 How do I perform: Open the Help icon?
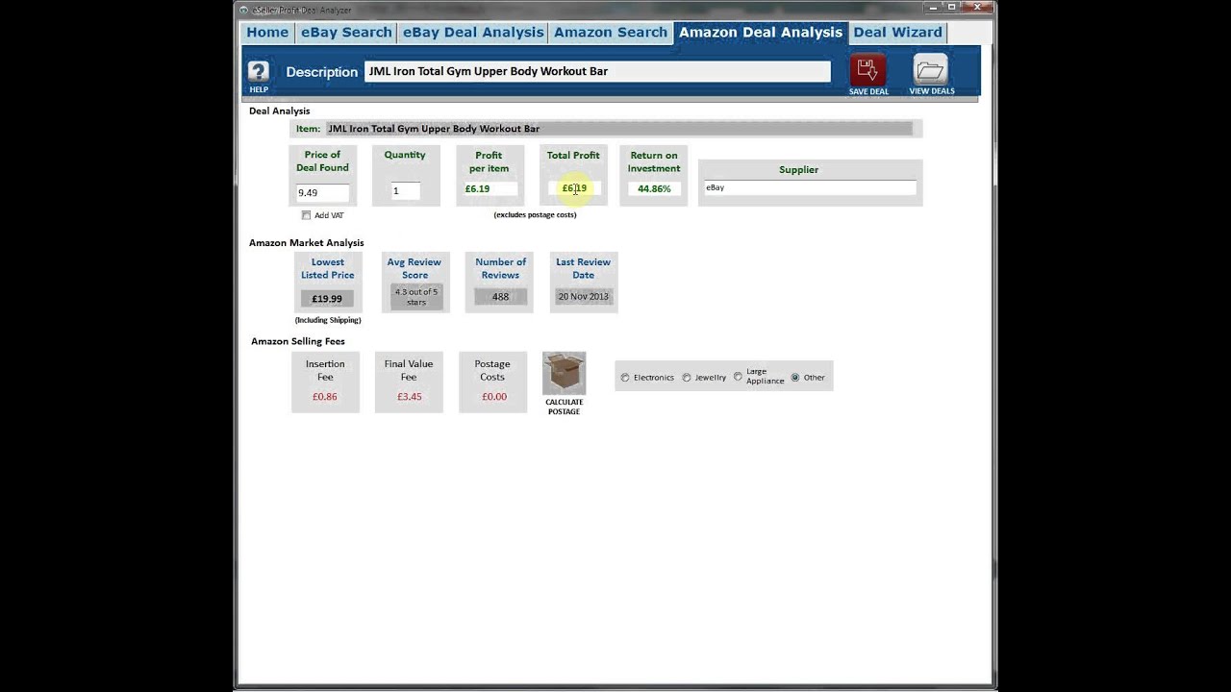tap(258, 72)
